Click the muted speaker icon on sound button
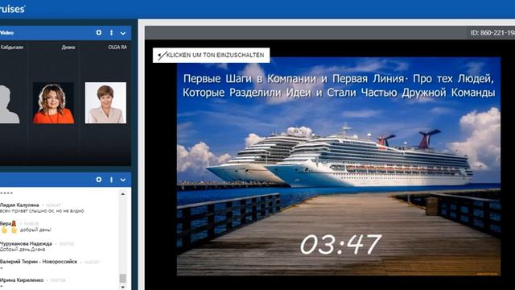The image size is (515, 290). click(161, 56)
